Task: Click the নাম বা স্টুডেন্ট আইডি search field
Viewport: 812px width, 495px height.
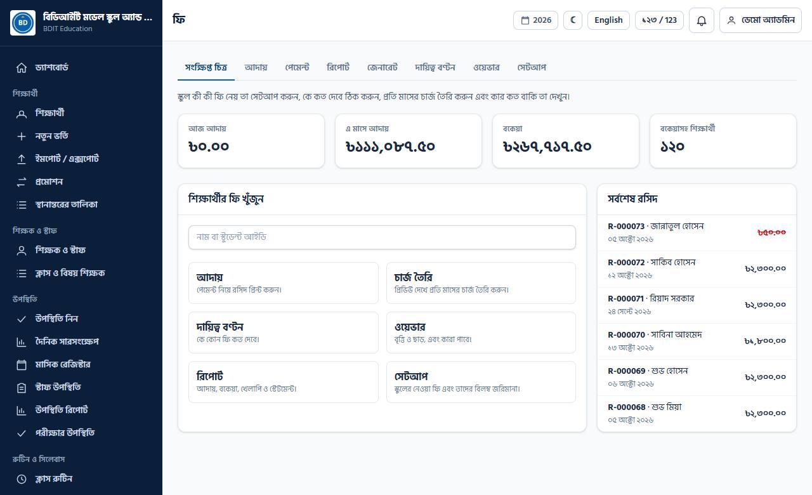Action: click(382, 237)
